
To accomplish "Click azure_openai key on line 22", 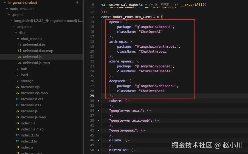I will click(121, 61).
